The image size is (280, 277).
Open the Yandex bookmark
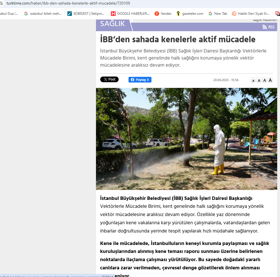point(163,14)
